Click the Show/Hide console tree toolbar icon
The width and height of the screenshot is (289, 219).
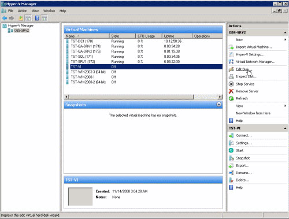pyautogui.click(x=28, y=18)
